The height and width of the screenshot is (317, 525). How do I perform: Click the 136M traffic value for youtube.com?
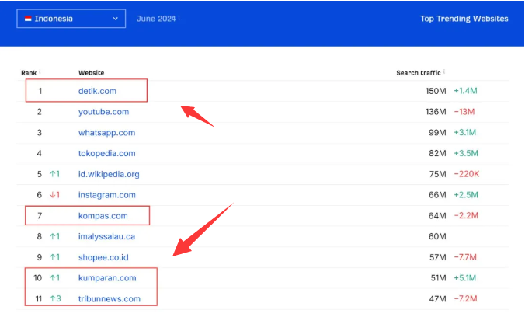point(436,112)
